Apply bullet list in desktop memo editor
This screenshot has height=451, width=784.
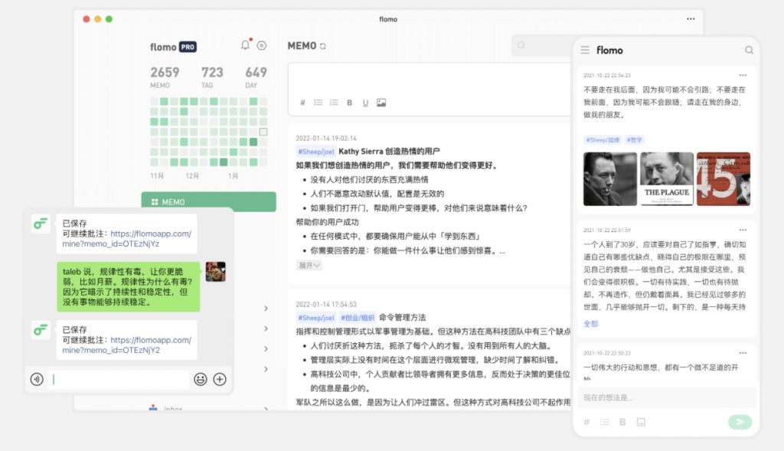318,103
